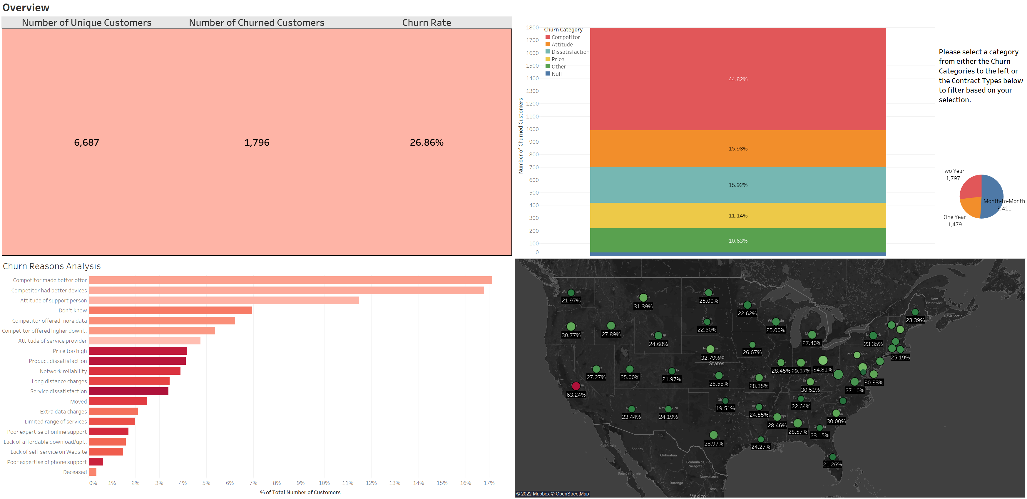This screenshot has height=499, width=1027.
Task: Select the Texas marker showing 28.97%
Action: (x=713, y=435)
